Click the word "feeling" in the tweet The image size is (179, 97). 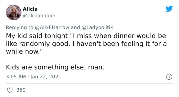132,44
